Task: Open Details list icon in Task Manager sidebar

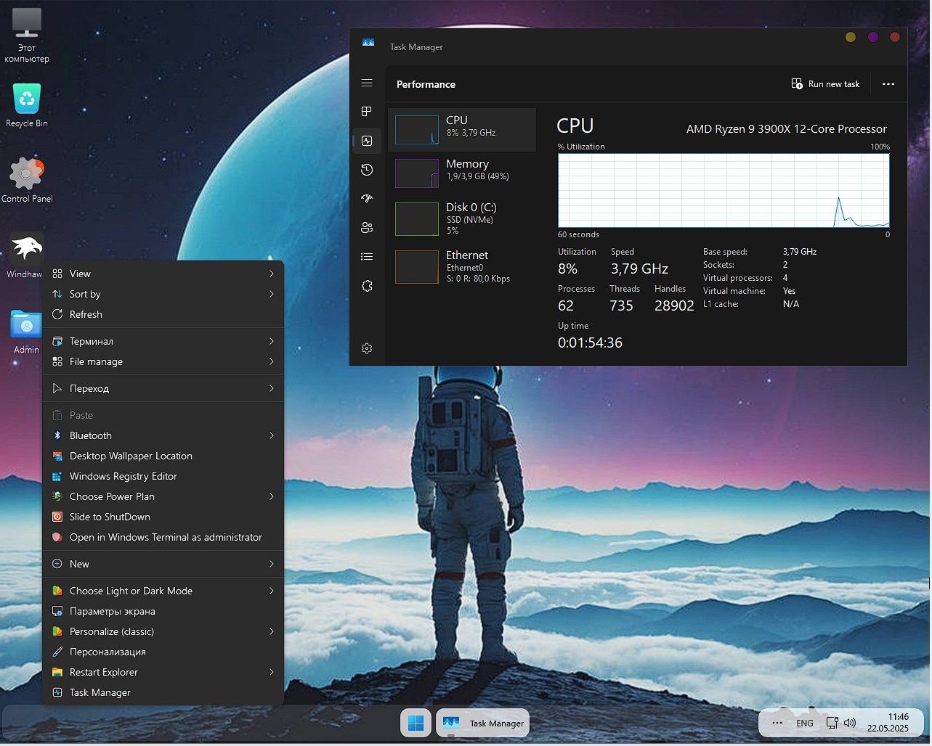Action: coord(367,256)
